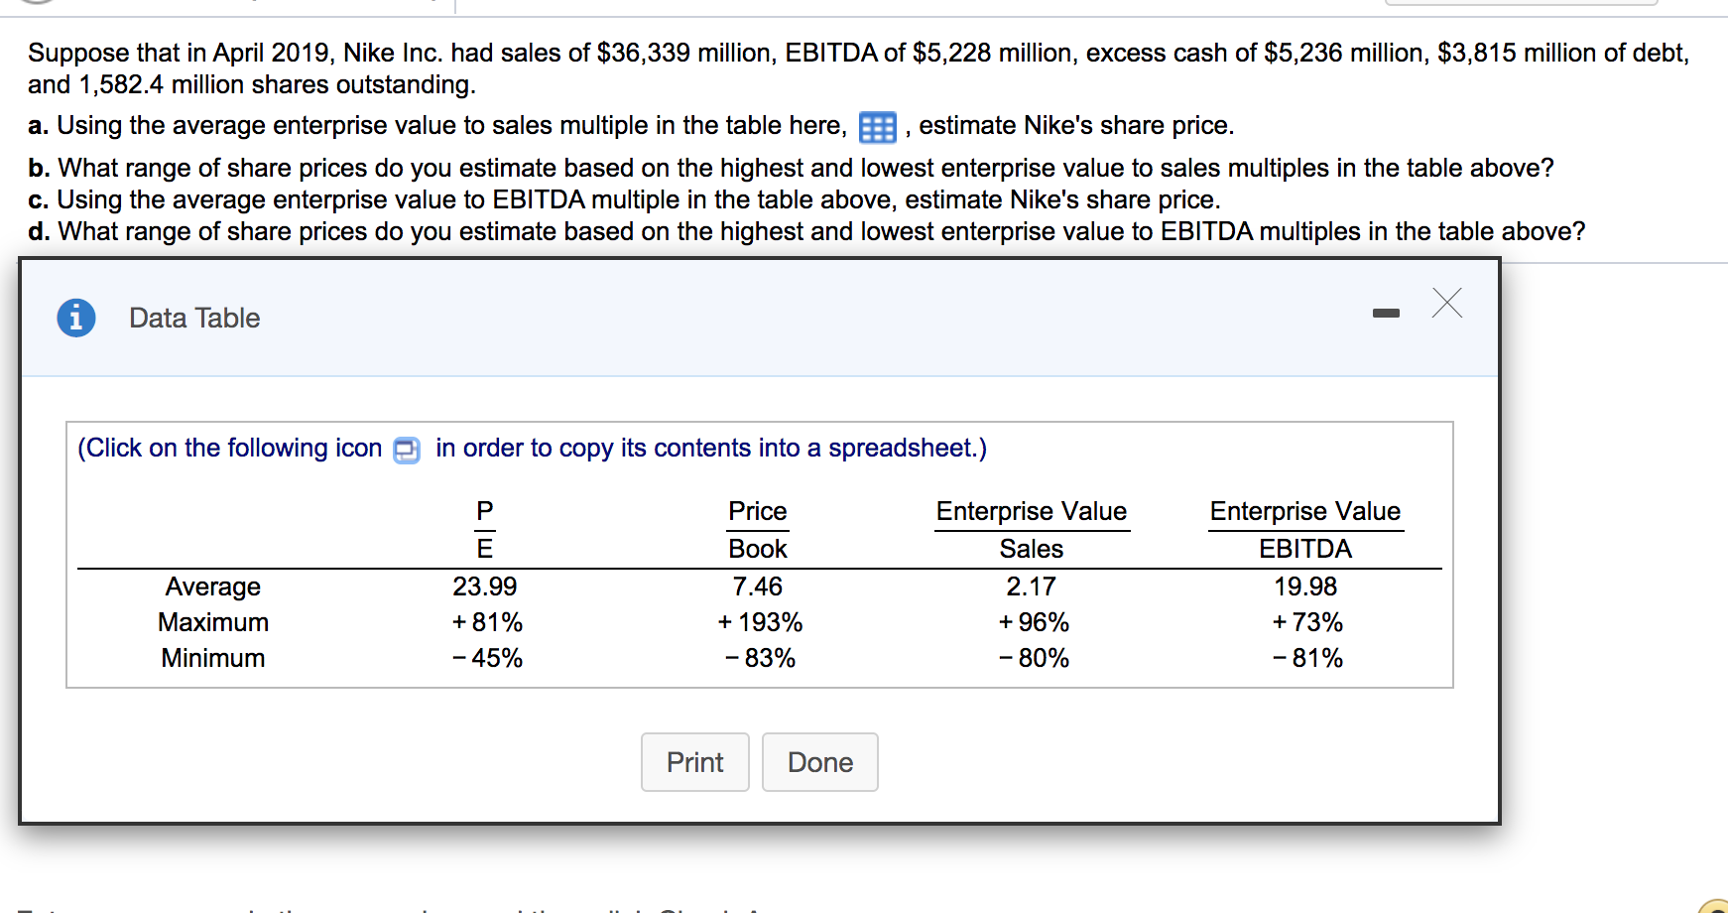Click the copy-to-spreadsheet icon
This screenshot has width=1728, height=913.
(x=407, y=450)
